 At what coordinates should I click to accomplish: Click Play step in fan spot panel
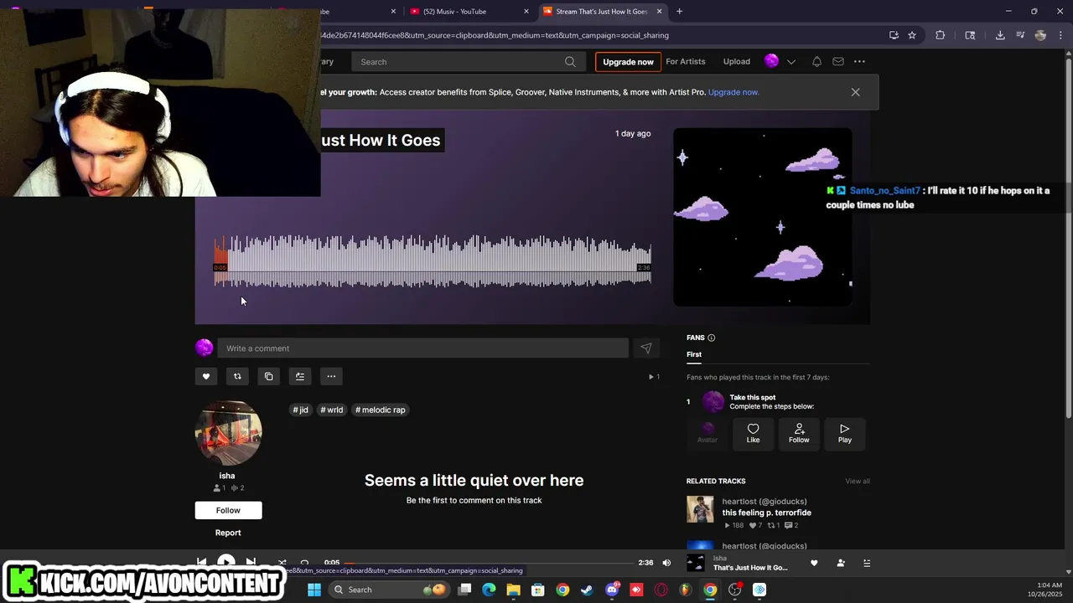(x=845, y=433)
